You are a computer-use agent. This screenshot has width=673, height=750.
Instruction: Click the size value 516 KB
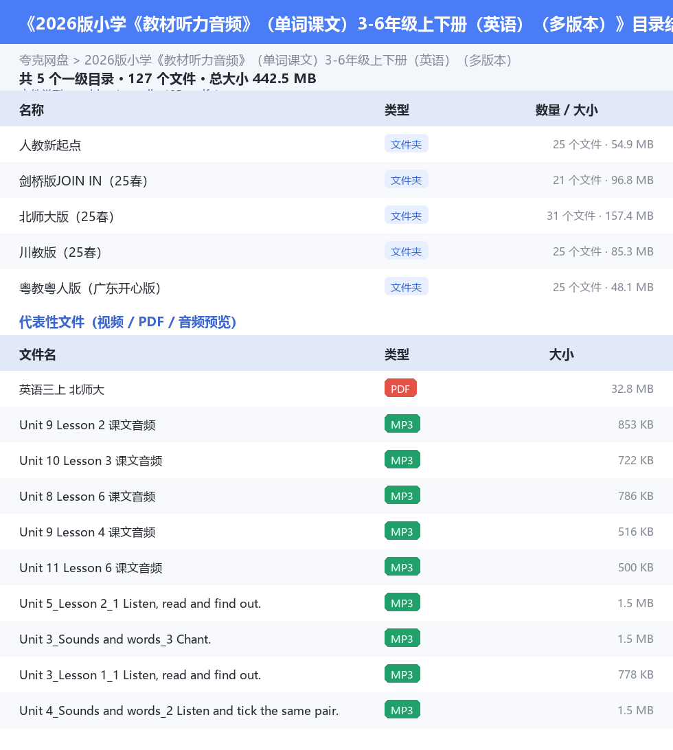pyautogui.click(x=636, y=532)
